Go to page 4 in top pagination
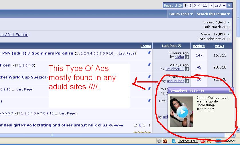 (199, 5)
